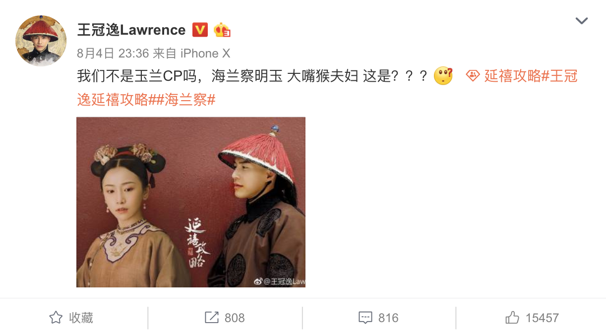Image resolution: width=606 pixels, height=333 pixels.
Task: Click the orange V verified badge
Action: click(200, 30)
